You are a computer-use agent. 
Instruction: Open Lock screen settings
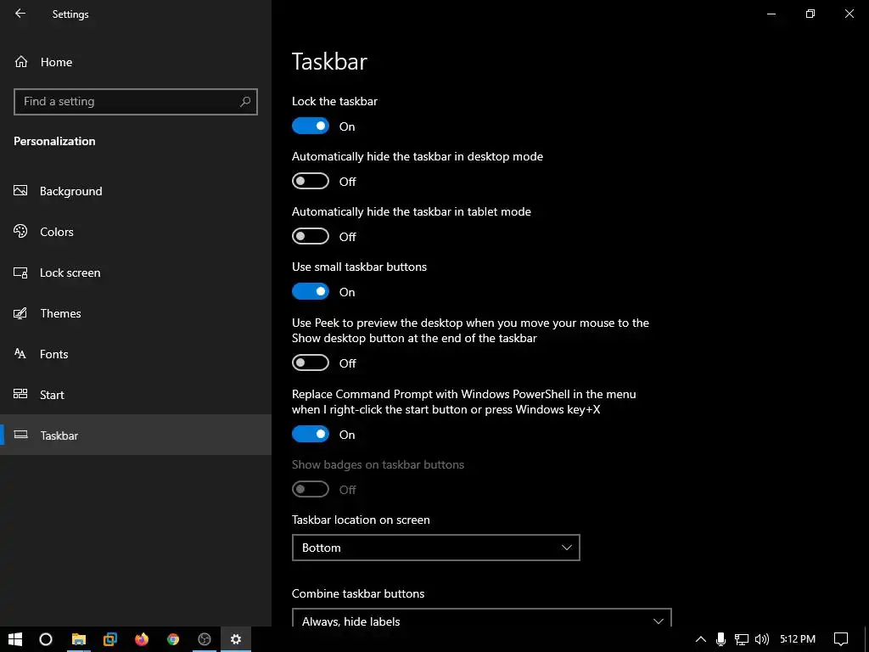[136, 273]
